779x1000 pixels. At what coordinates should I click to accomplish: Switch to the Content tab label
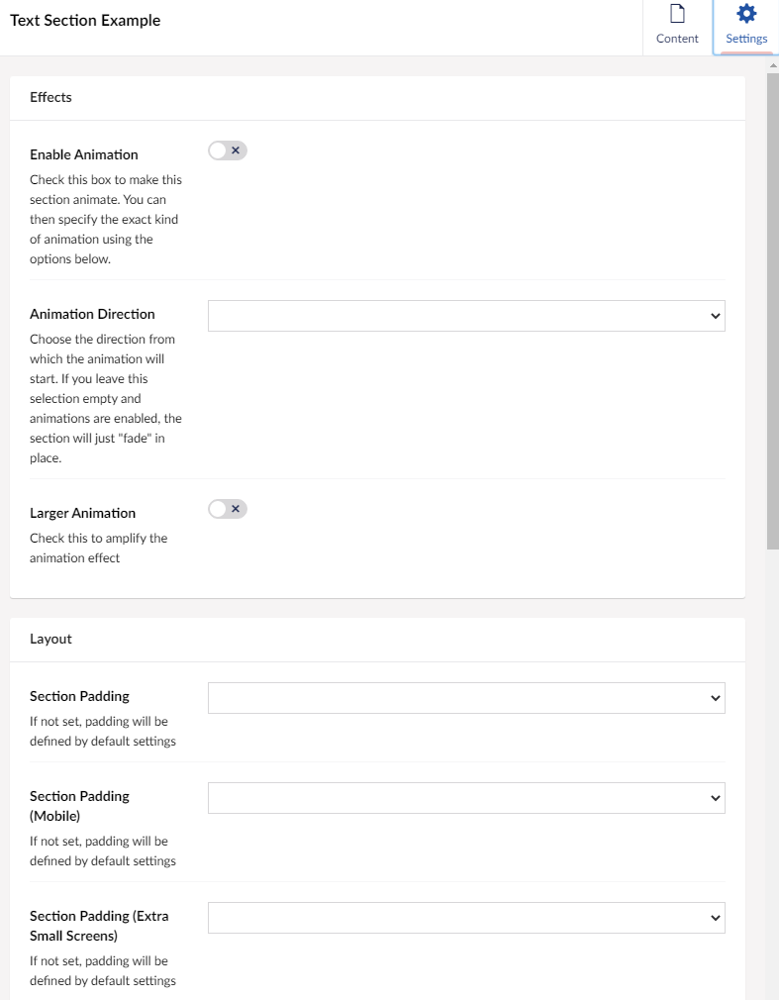pos(677,39)
